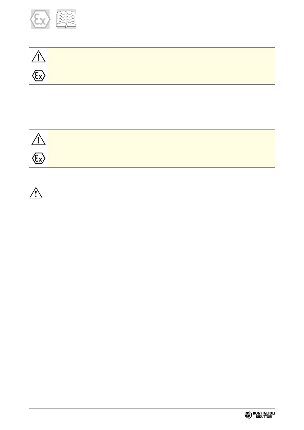Select the second yellow notice panel
This screenshot has width=304, height=430.
point(161,148)
